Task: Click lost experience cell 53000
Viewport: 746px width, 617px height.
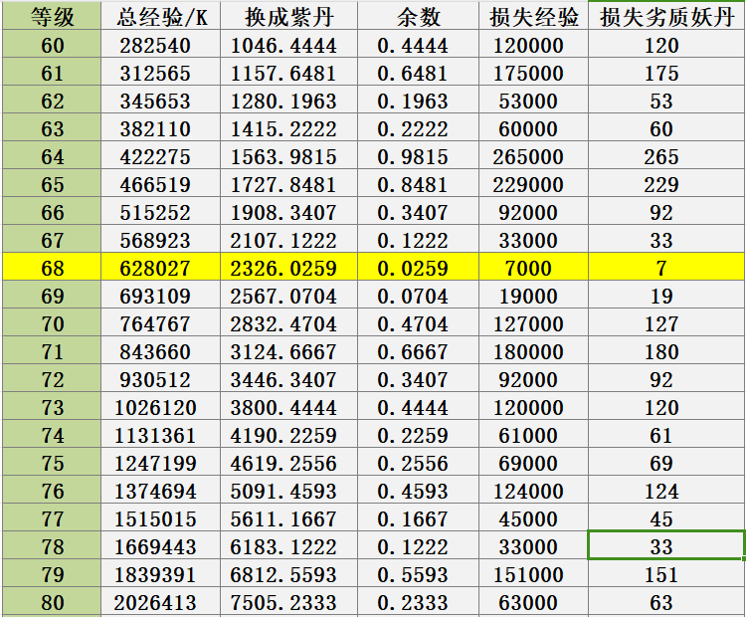Action: [x=533, y=100]
